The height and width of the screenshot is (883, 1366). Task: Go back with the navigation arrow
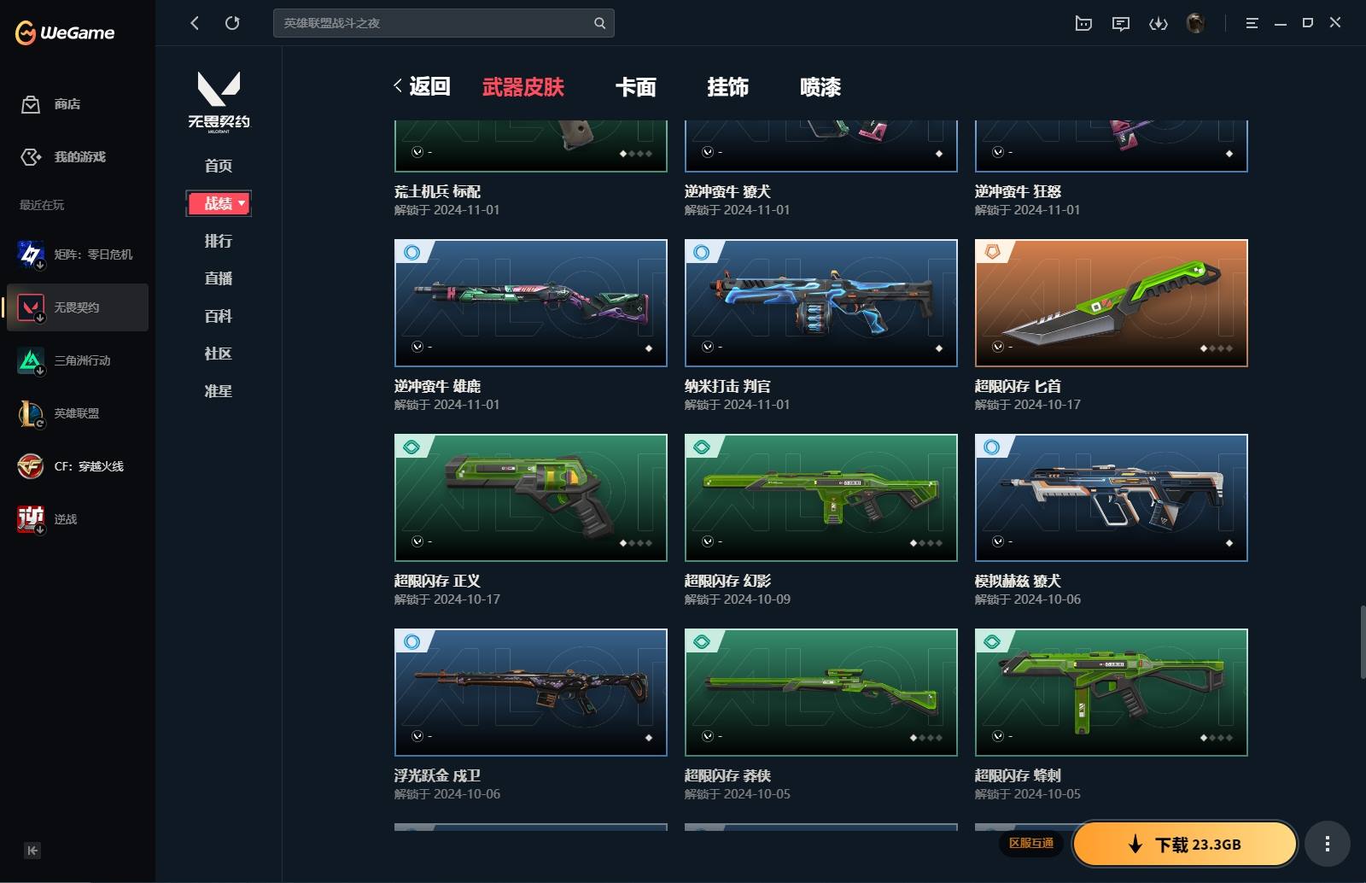(195, 23)
